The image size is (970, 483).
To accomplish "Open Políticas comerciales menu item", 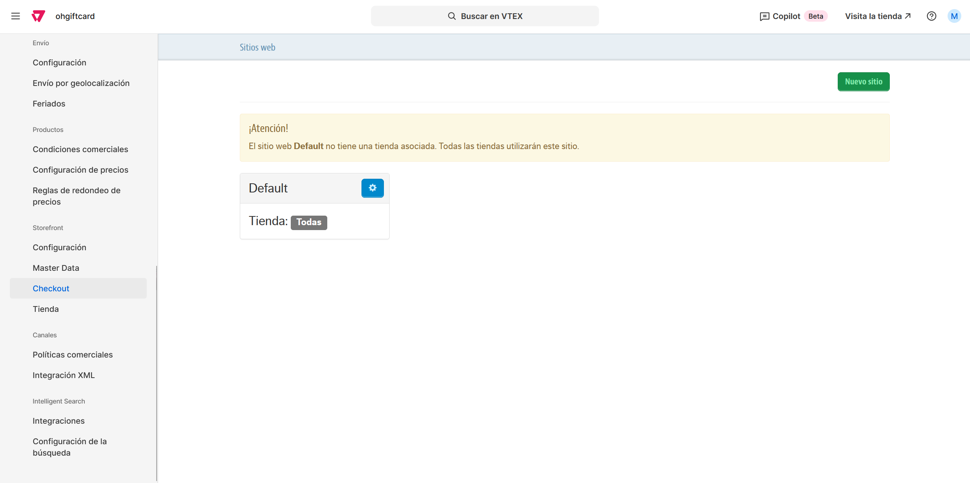I will coord(73,354).
